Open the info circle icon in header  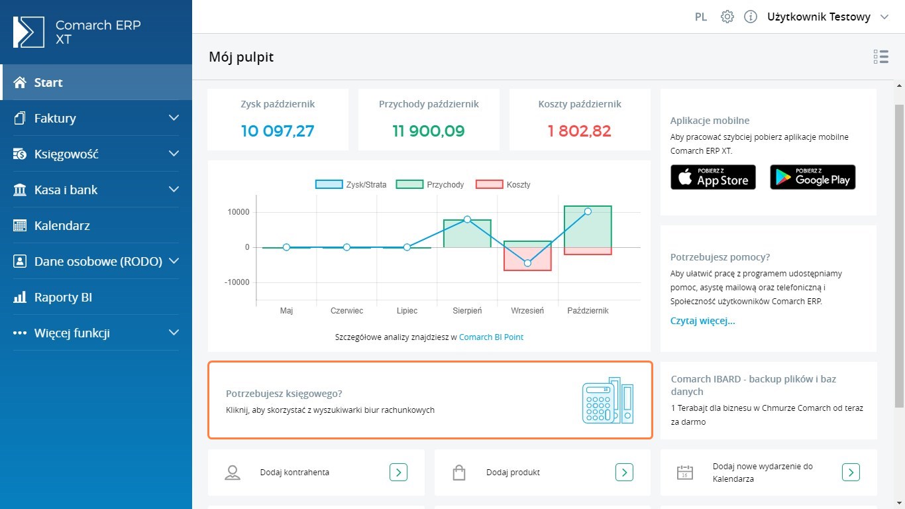tap(750, 17)
